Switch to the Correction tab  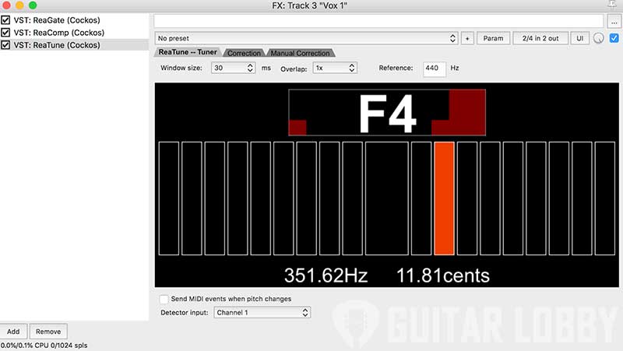pyautogui.click(x=244, y=53)
